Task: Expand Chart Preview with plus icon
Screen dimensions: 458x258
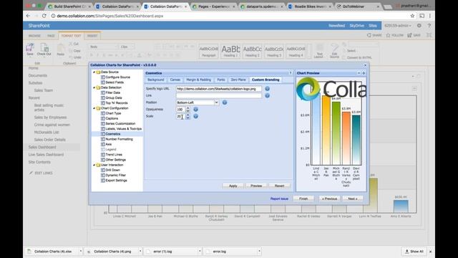Action: tap(364, 73)
